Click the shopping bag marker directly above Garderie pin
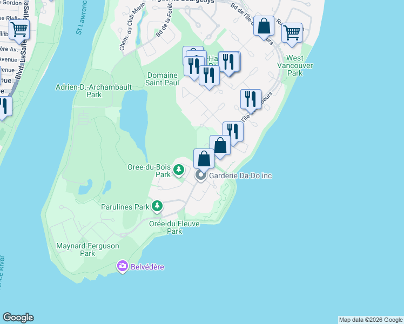404x324 pixels. [204, 159]
